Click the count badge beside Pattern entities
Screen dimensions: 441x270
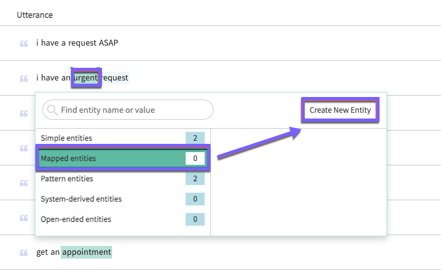pos(195,179)
